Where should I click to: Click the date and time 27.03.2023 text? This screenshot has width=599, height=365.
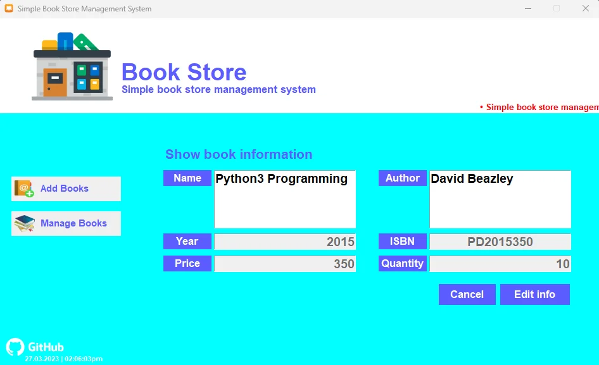64,359
